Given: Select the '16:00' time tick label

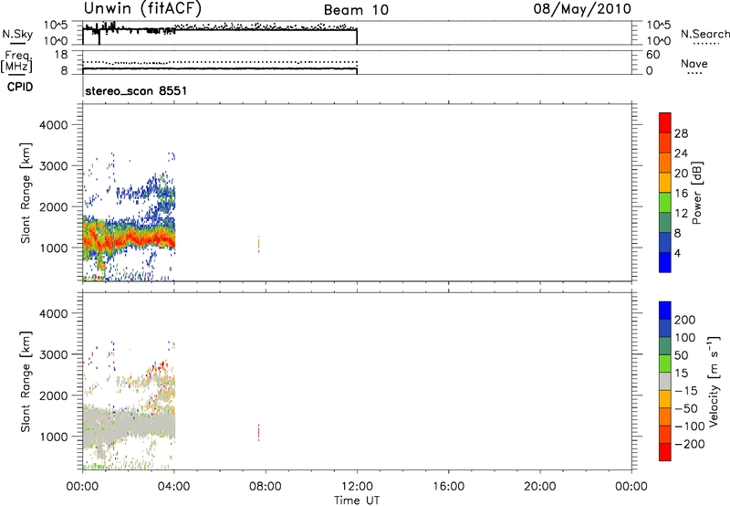Looking at the screenshot, I should click(448, 487).
